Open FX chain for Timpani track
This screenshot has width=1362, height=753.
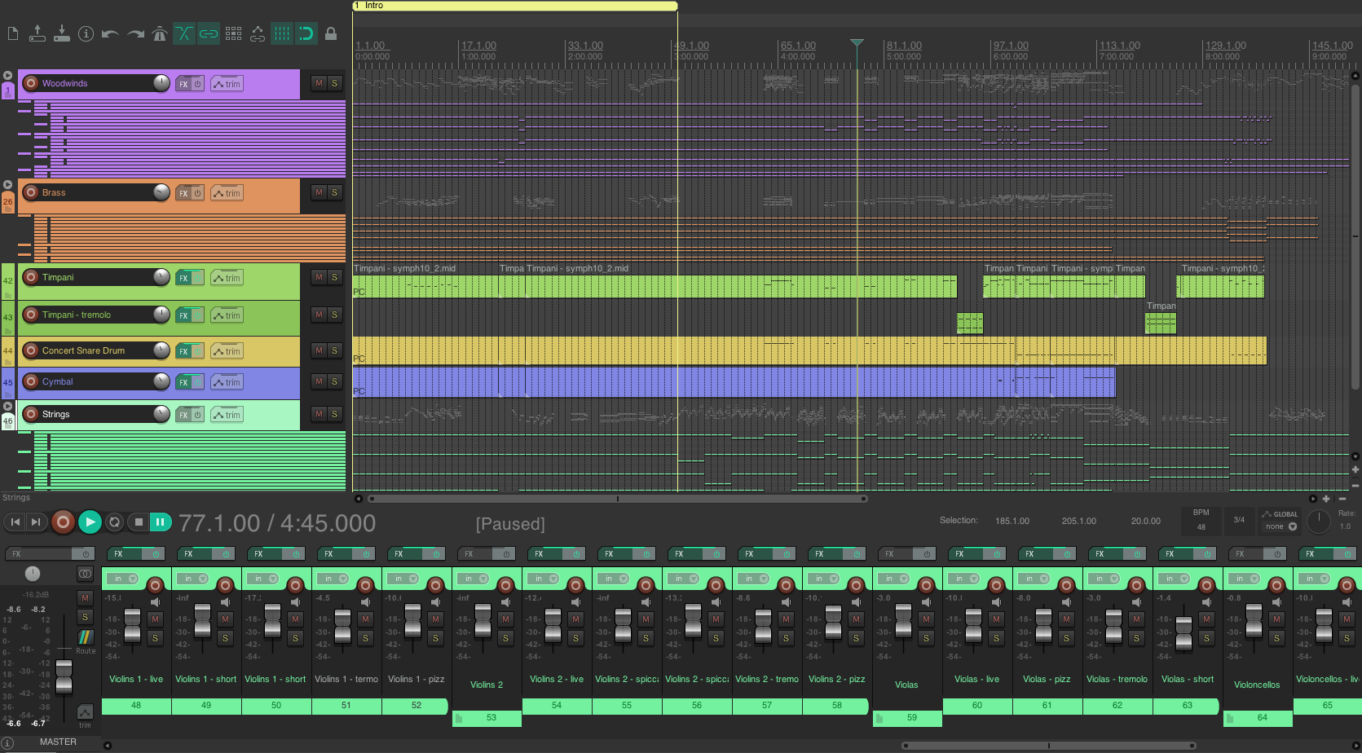coord(183,278)
